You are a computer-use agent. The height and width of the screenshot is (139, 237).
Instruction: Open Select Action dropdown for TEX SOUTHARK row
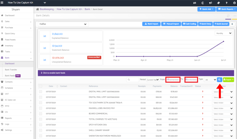(223, 103)
